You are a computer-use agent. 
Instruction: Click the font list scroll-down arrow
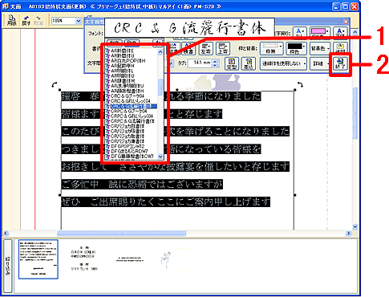(160, 157)
